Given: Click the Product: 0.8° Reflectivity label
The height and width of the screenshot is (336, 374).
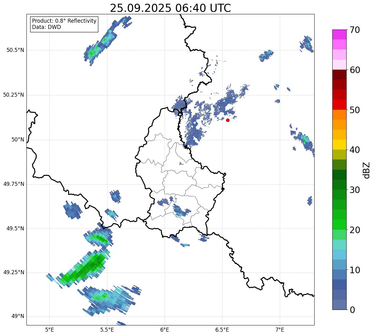Looking at the screenshot, I should [64, 21].
